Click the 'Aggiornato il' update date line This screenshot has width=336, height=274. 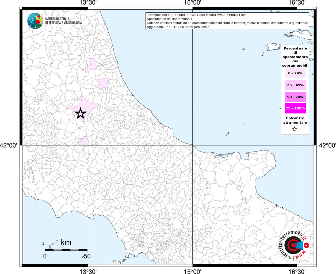pos(178,27)
